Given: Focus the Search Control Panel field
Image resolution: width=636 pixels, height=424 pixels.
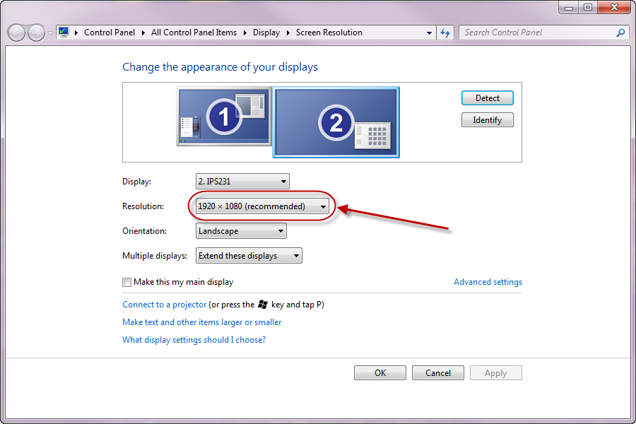Looking at the screenshot, I should (x=537, y=33).
